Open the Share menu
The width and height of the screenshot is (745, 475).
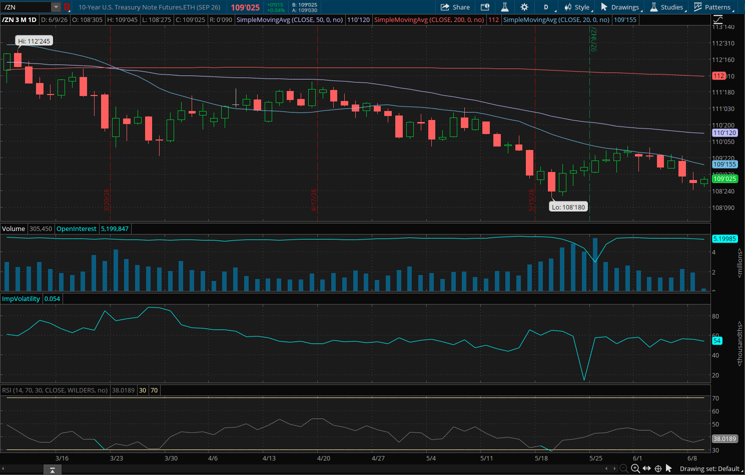(455, 7)
